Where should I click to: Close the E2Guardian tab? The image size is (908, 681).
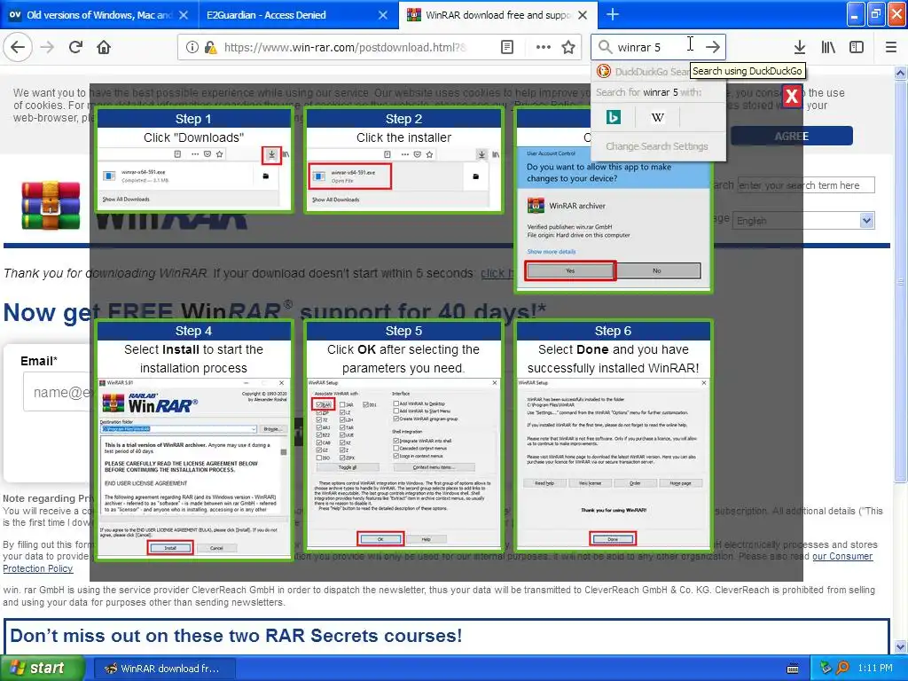[x=383, y=15]
